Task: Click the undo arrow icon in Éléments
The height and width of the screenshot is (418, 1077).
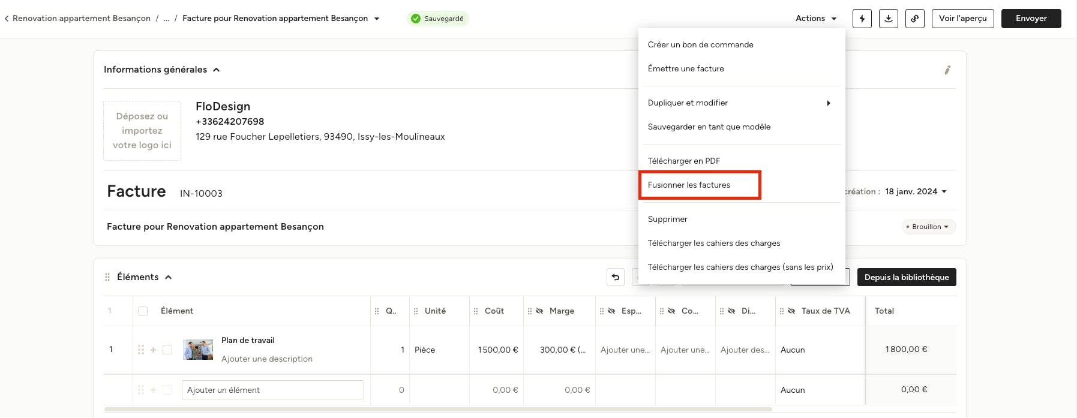Action: (616, 277)
